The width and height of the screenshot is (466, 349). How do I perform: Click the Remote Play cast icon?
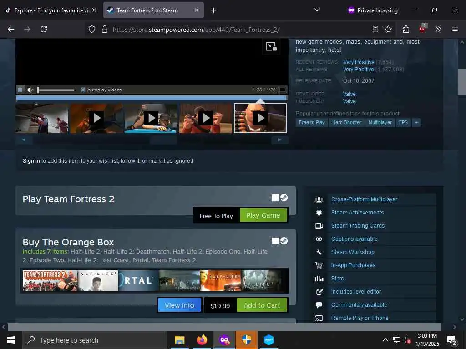coord(319,318)
